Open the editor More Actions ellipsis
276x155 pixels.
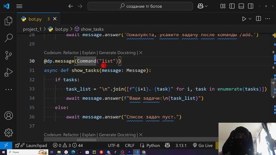point(267,19)
